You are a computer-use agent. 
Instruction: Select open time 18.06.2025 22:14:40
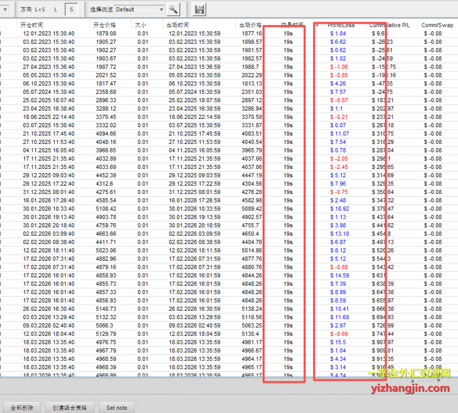tap(48, 117)
